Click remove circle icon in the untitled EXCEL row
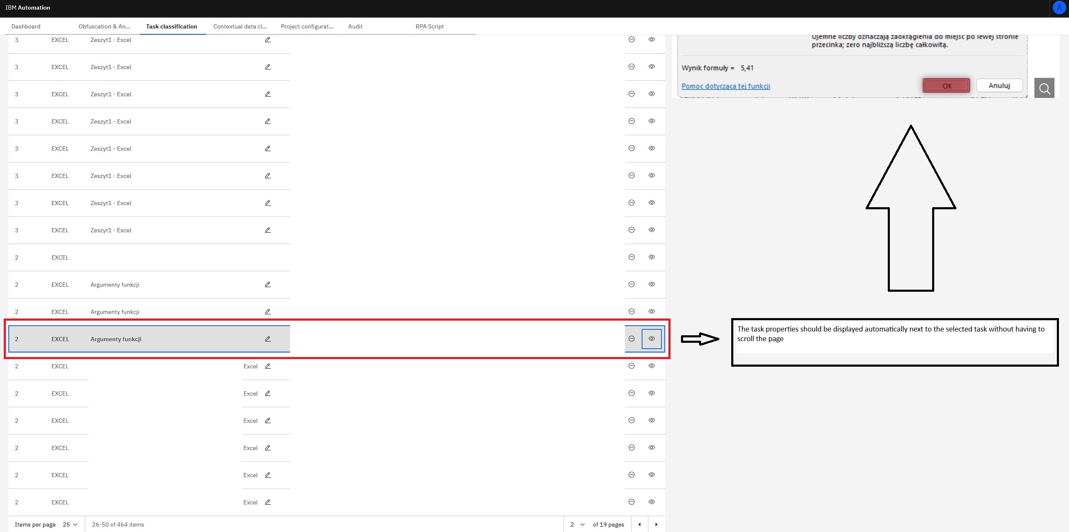The width and height of the screenshot is (1069, 532). pyautogui.click(x=632, y=257)
